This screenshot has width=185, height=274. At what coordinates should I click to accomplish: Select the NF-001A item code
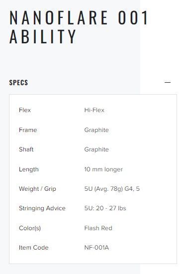click(x=96, y=248)
